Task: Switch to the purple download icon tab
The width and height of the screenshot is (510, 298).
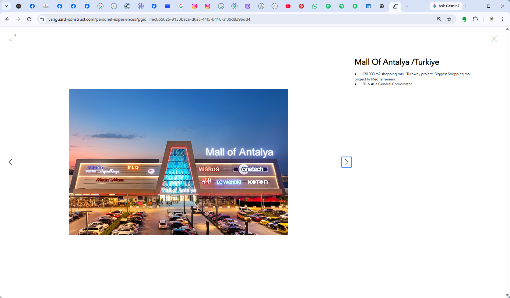Action: coord(248,6)
